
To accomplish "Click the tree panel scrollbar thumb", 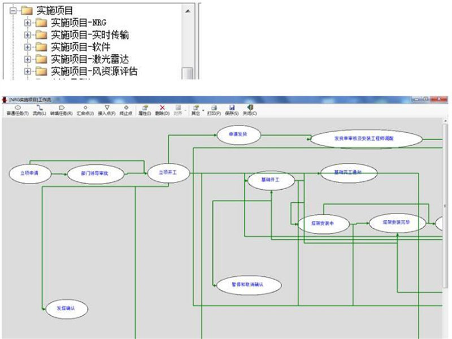I will click(188, 73).
